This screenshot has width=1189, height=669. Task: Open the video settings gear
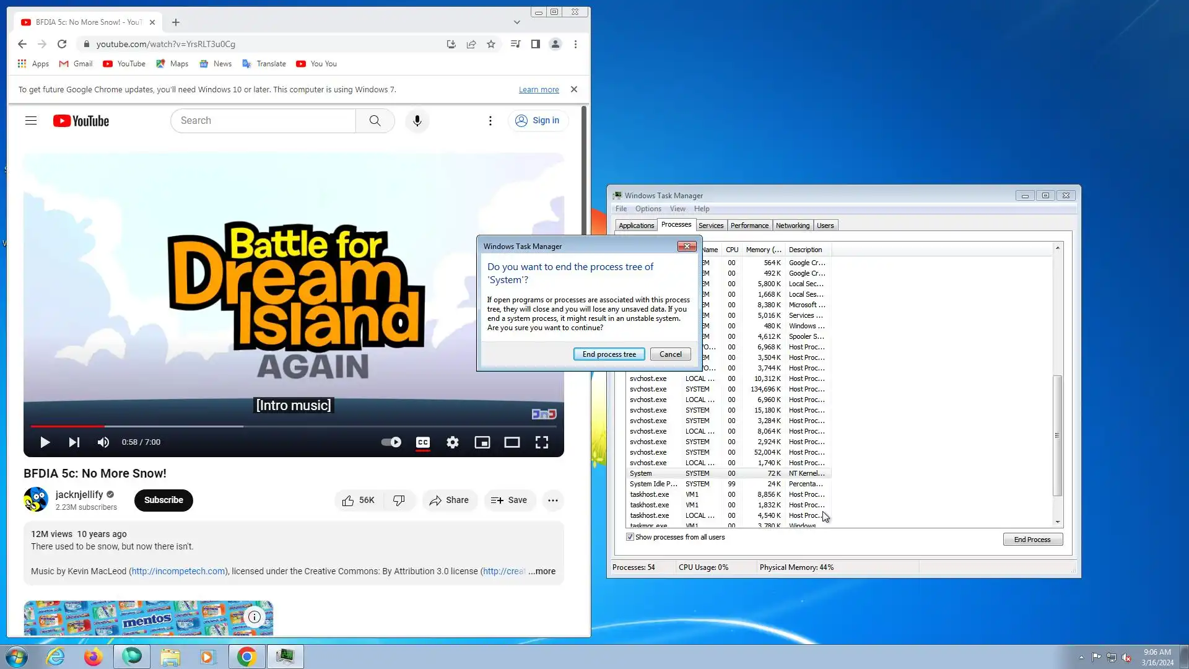[x=453, y=442]
